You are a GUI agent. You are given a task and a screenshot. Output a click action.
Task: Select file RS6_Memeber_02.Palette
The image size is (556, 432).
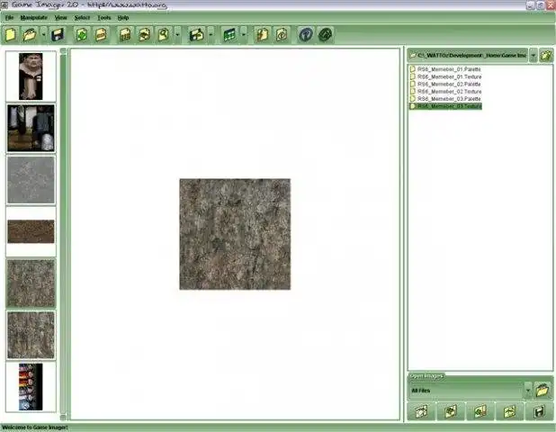coord(445,84)
